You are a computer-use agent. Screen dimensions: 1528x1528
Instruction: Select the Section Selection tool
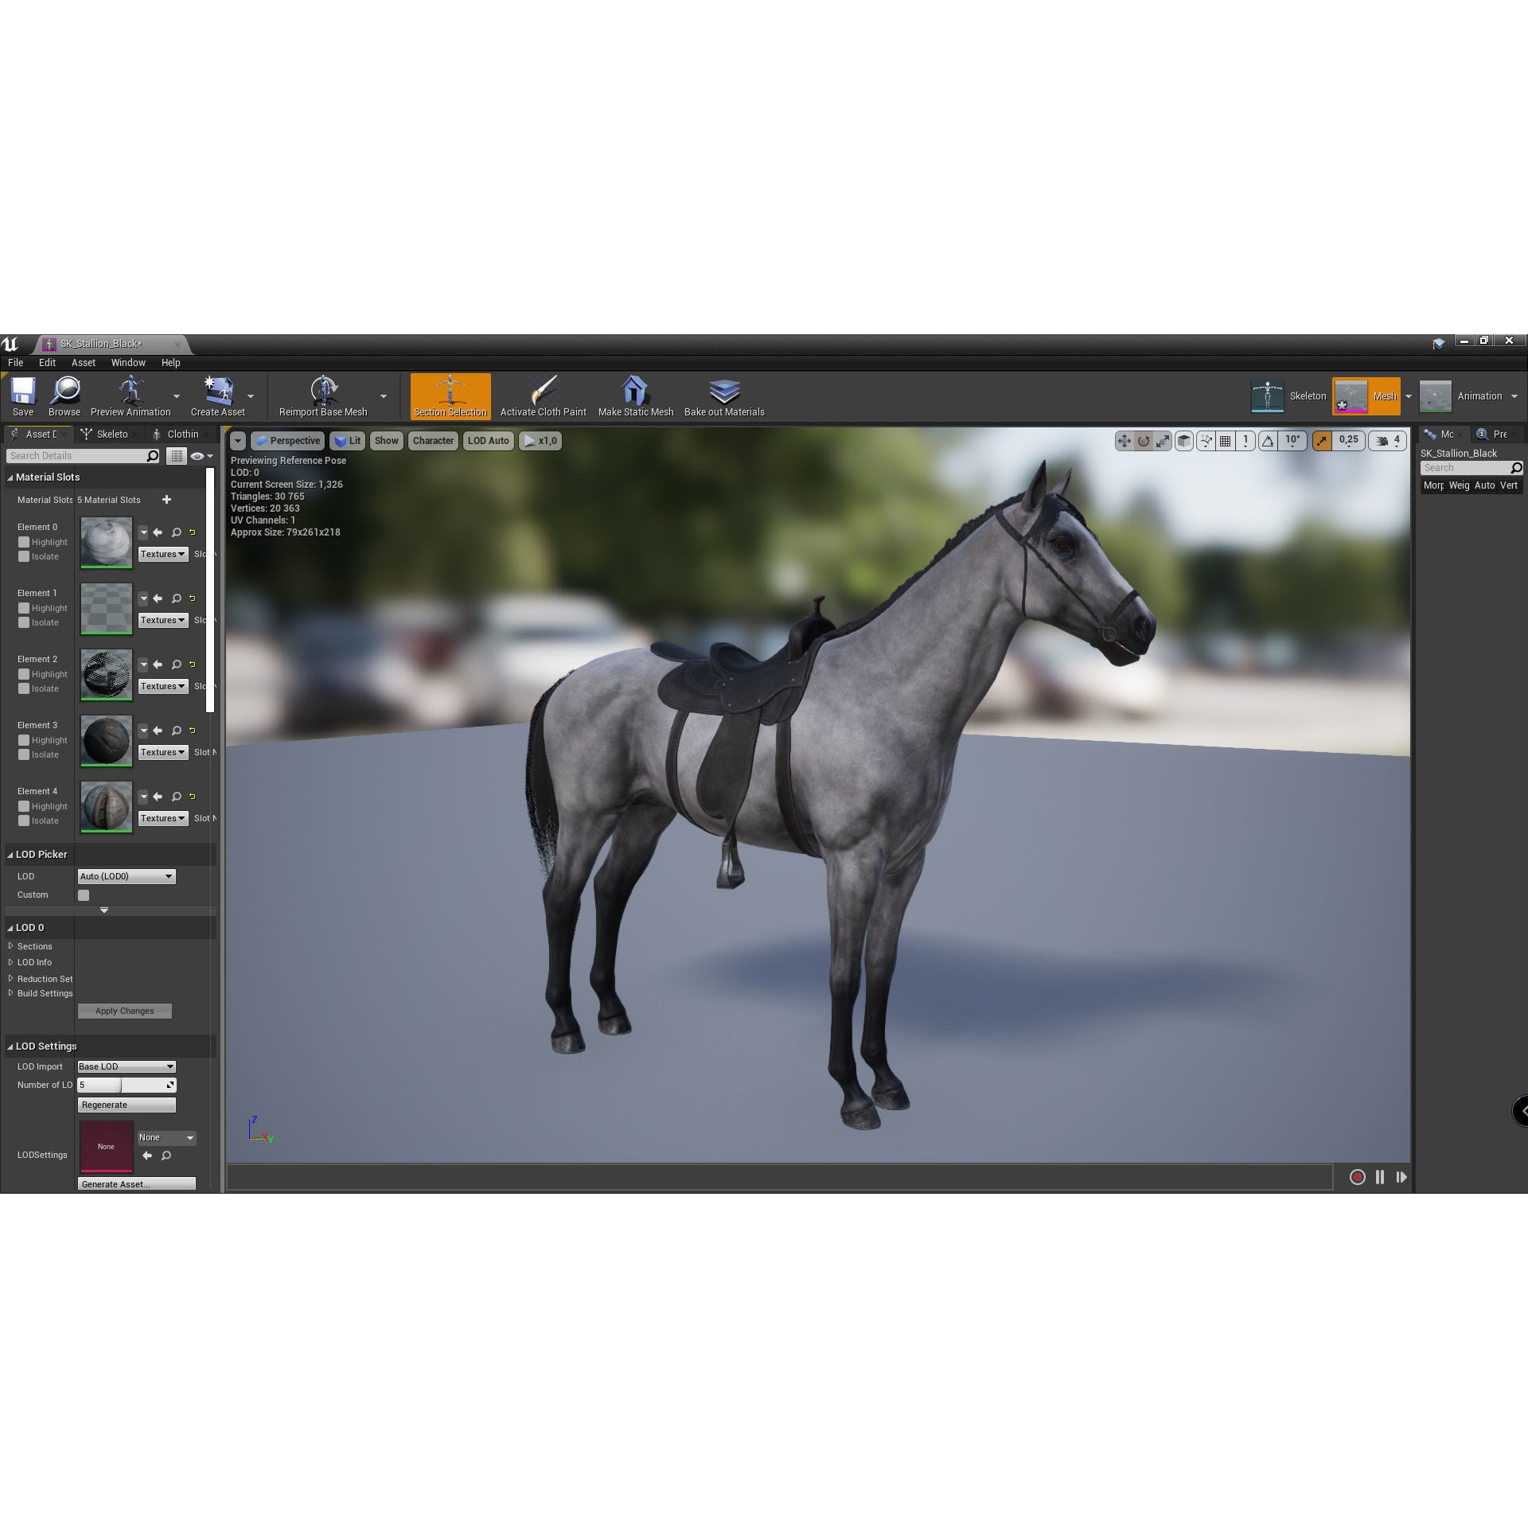pyautogui.click(x=450, y=396)
